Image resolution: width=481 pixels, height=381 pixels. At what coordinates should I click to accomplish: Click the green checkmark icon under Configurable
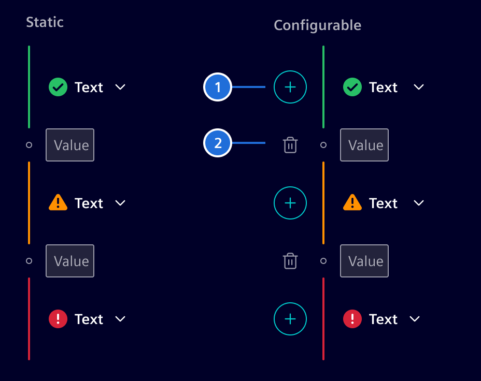(x=352, y=87)
